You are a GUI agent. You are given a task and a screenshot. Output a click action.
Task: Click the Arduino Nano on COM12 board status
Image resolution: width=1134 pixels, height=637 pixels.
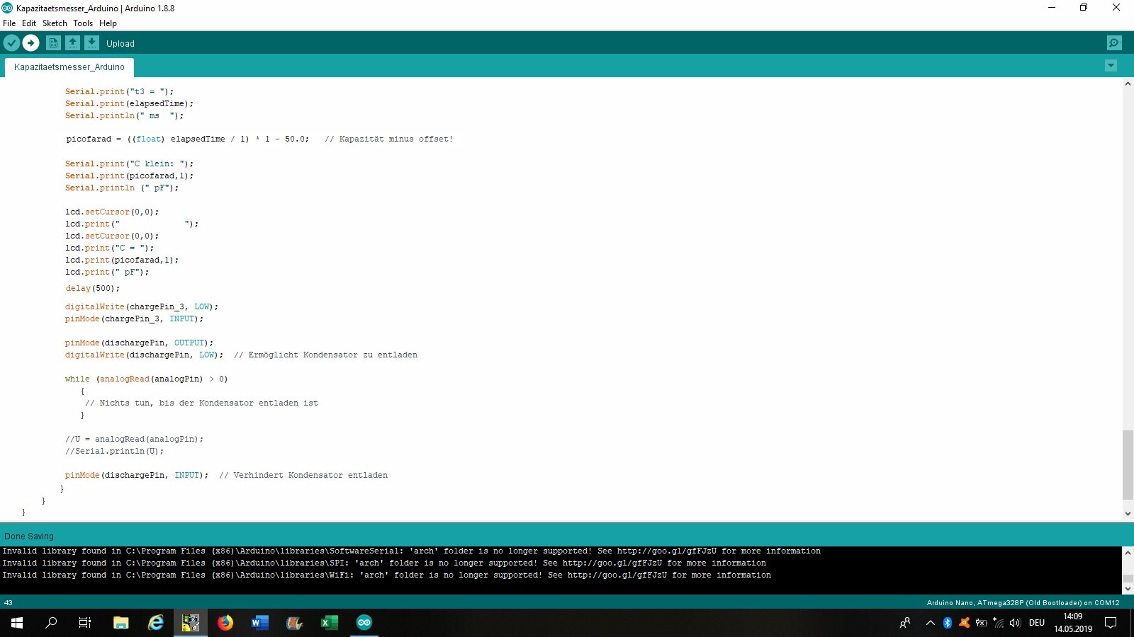coord(1023,603)
